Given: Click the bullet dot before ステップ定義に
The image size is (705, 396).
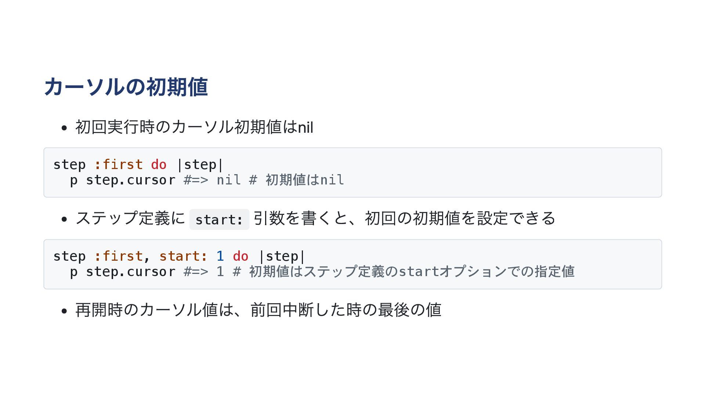Looking at the screenshot, I should click(65, 219).
